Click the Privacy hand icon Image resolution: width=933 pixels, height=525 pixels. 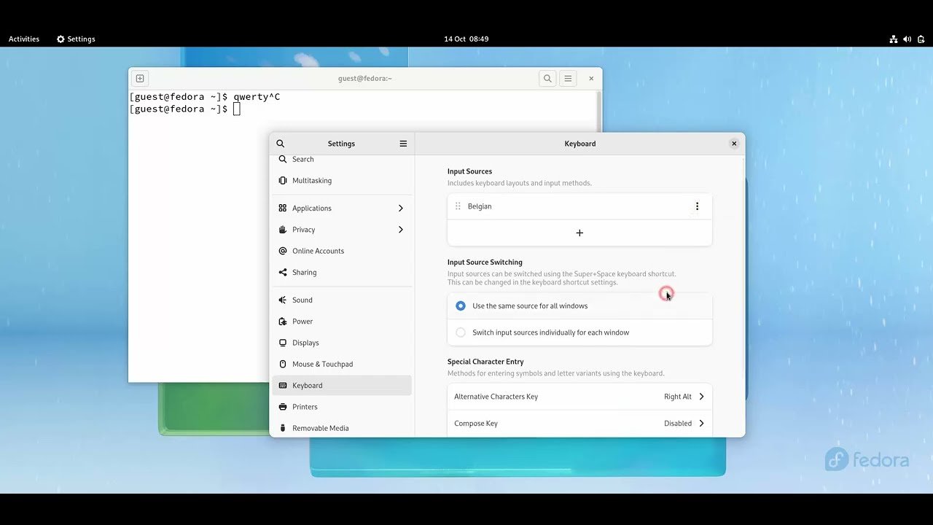tap(283, 229)
